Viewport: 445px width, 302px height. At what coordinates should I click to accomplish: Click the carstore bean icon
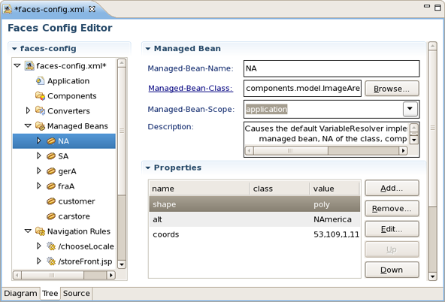tap(51, 216)
